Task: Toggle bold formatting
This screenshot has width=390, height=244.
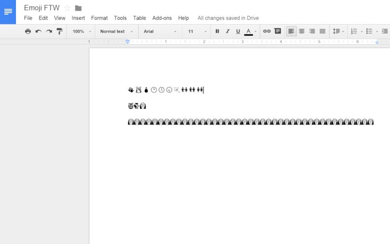Action: point(217,31)
